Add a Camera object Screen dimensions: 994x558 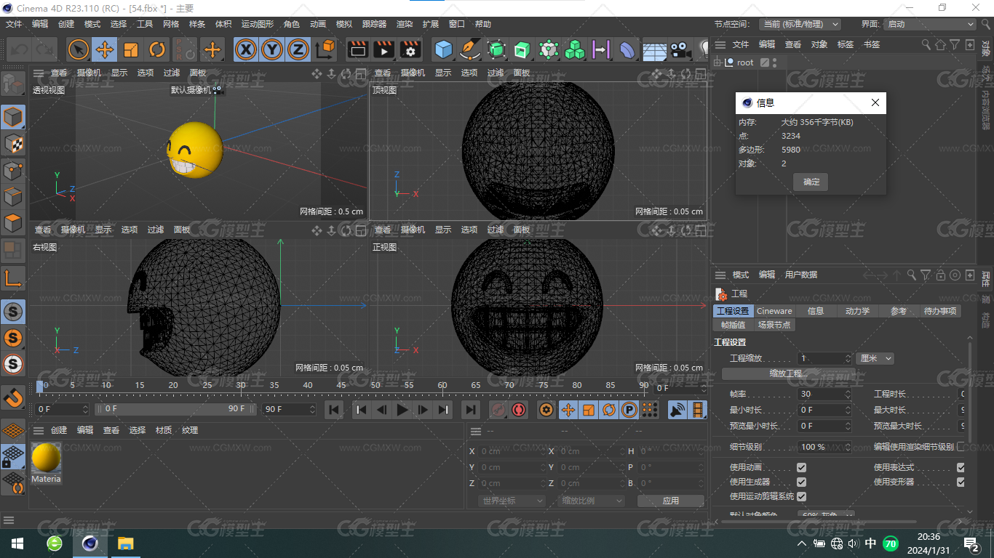(x=680, y=49)
